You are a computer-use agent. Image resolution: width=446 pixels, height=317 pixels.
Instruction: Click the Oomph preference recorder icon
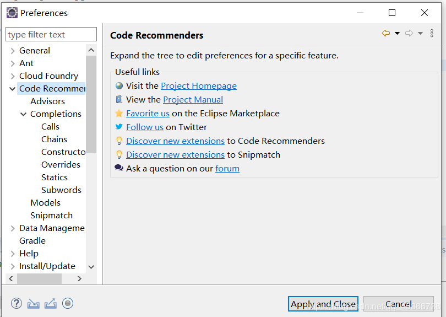click(68, 303)
